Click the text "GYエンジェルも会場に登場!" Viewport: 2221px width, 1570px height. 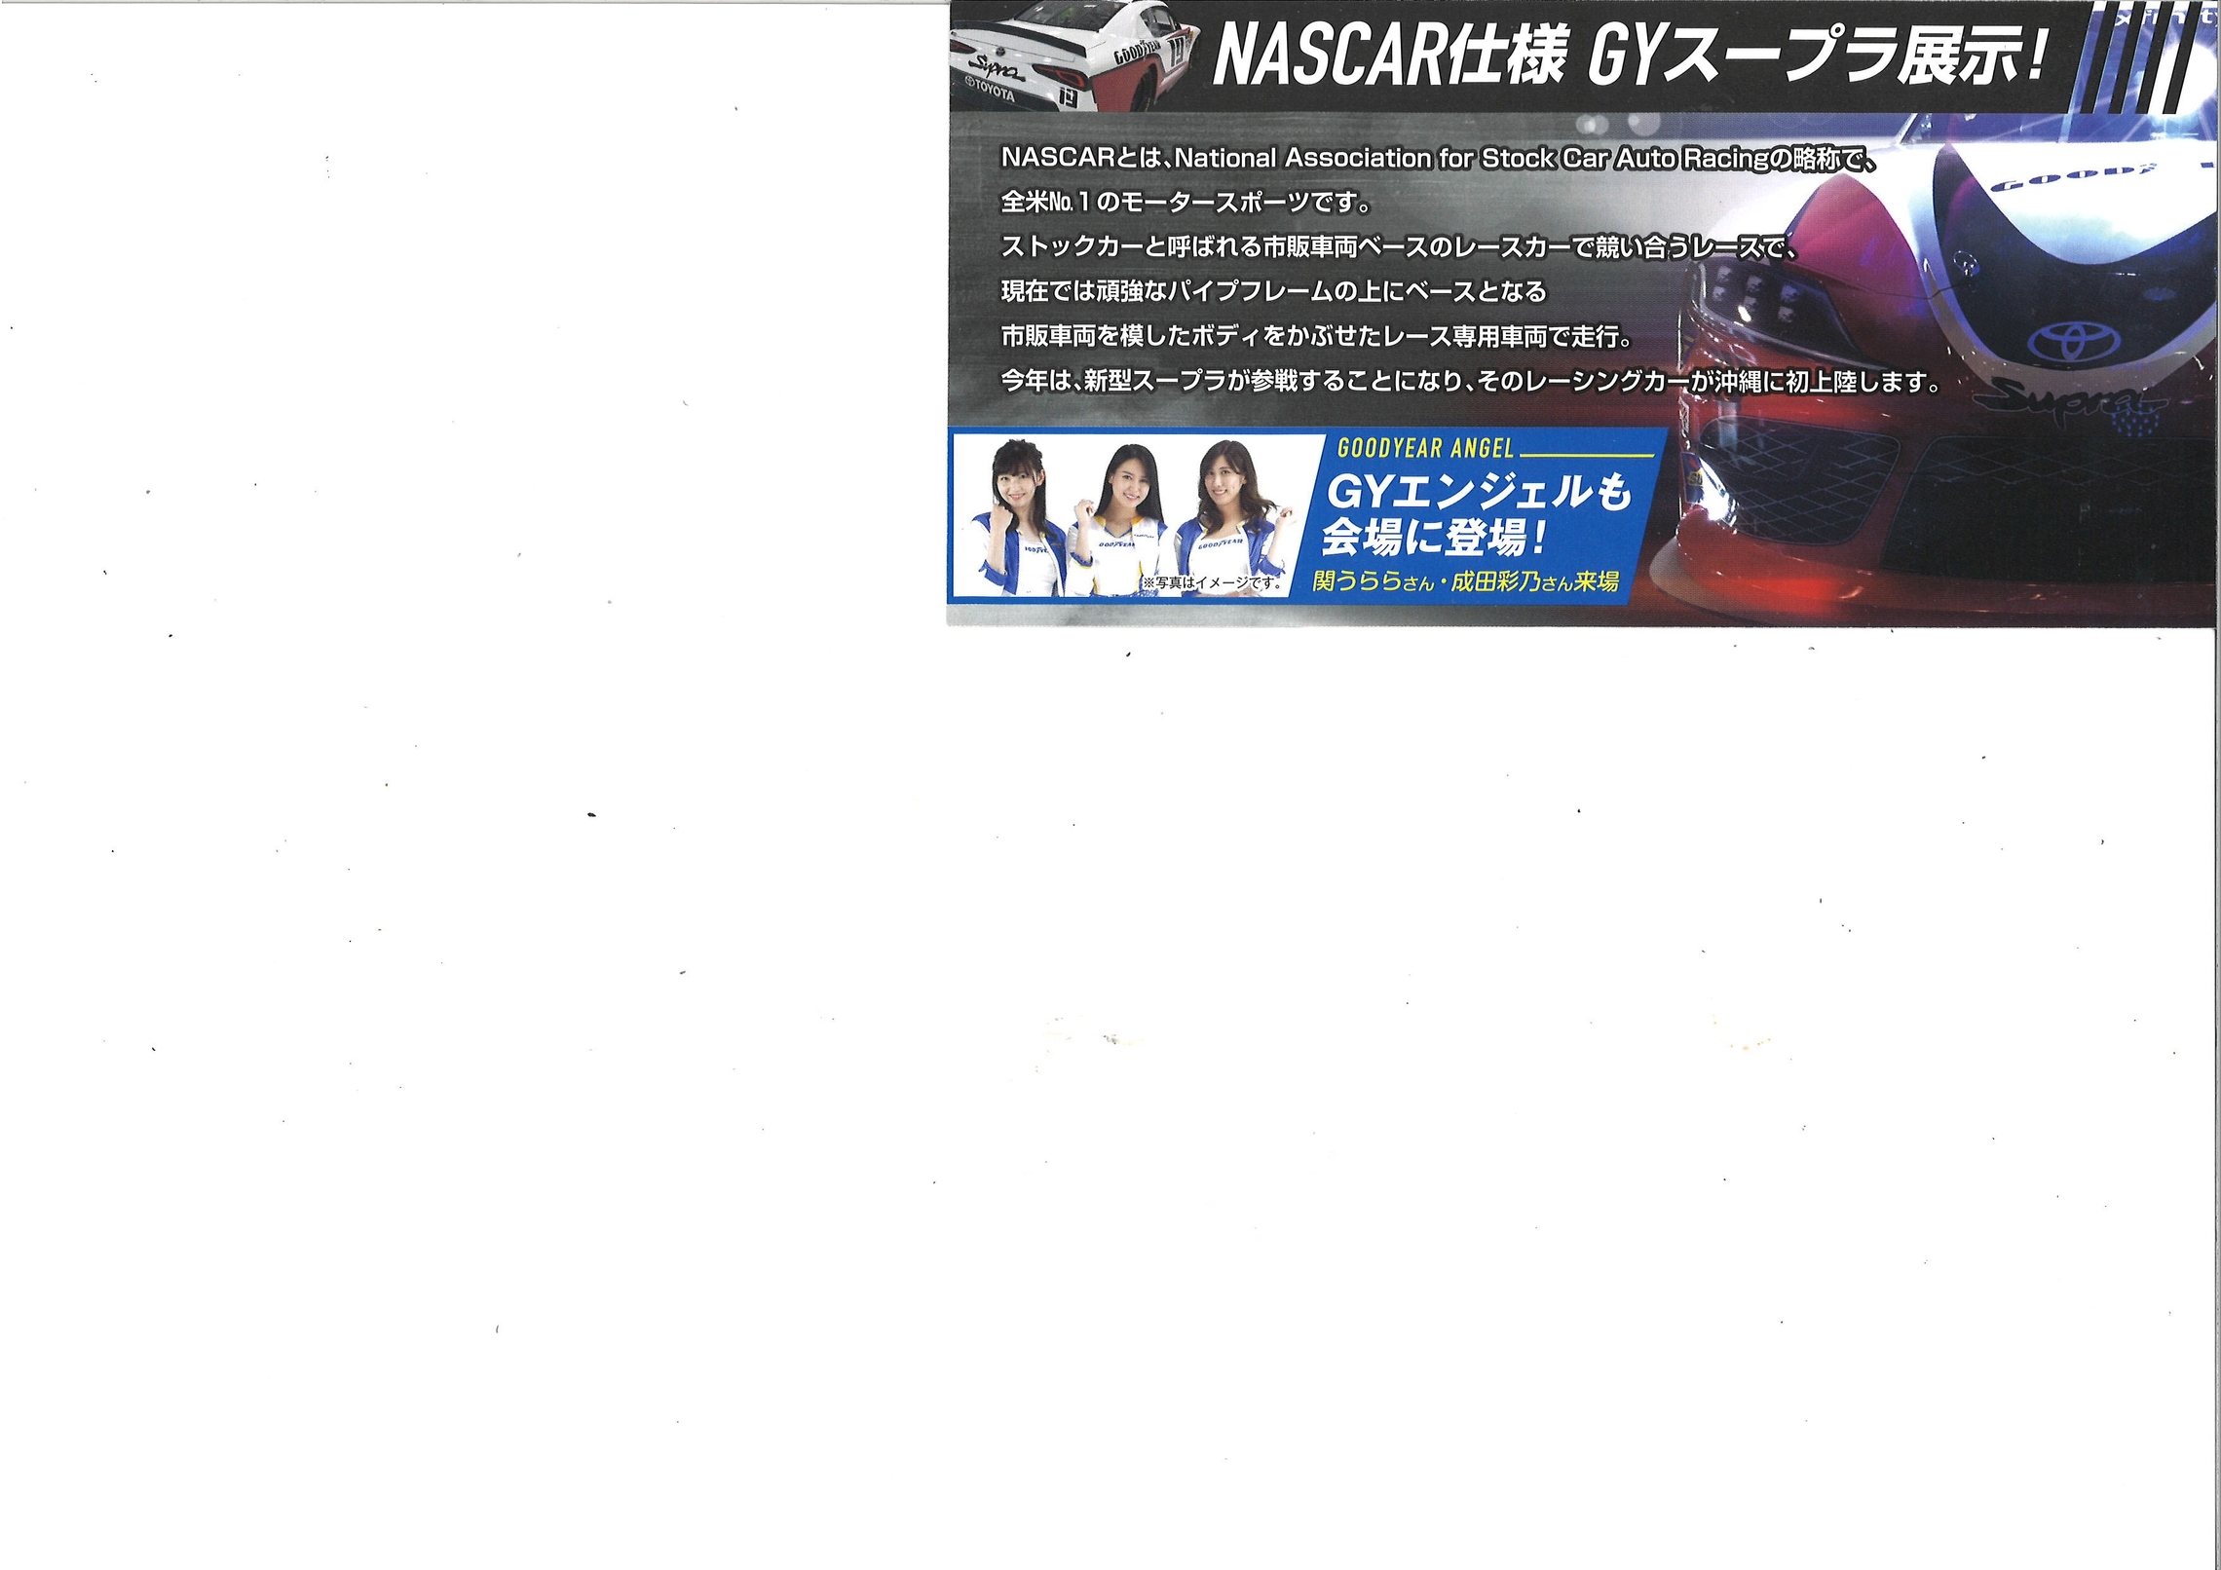(x=1476, y=515)
